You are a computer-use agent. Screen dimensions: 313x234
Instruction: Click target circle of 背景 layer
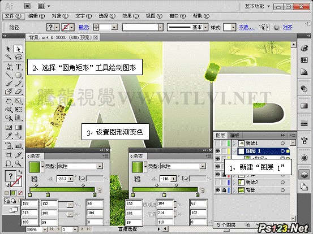click(282, 190)
